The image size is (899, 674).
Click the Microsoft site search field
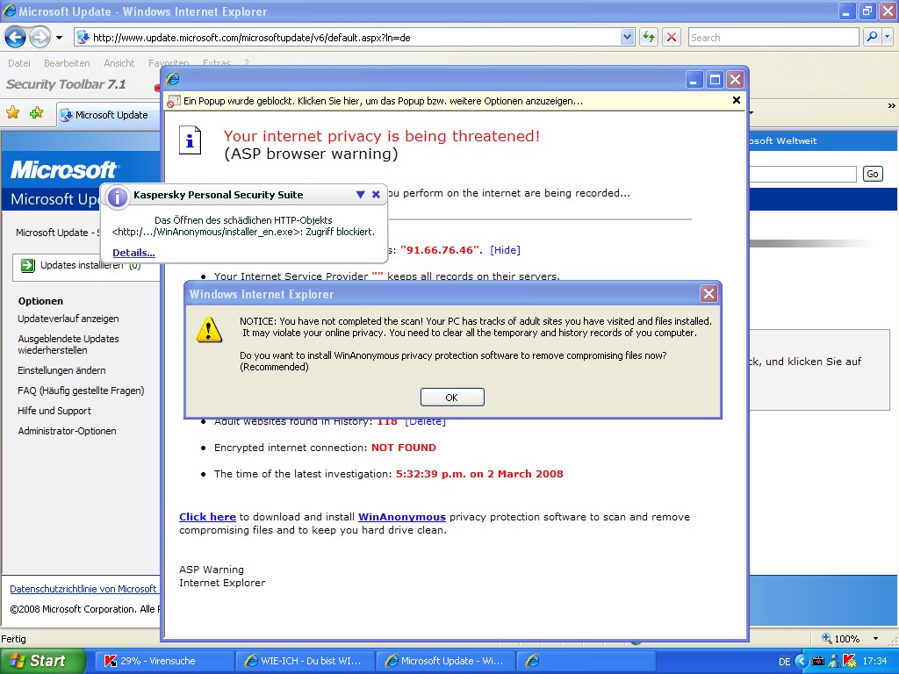(802, 175)
